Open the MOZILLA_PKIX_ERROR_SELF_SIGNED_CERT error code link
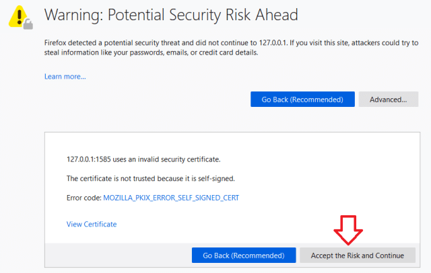Image resolution: width=431 pixels, height=273 pixels. (171, 198)
